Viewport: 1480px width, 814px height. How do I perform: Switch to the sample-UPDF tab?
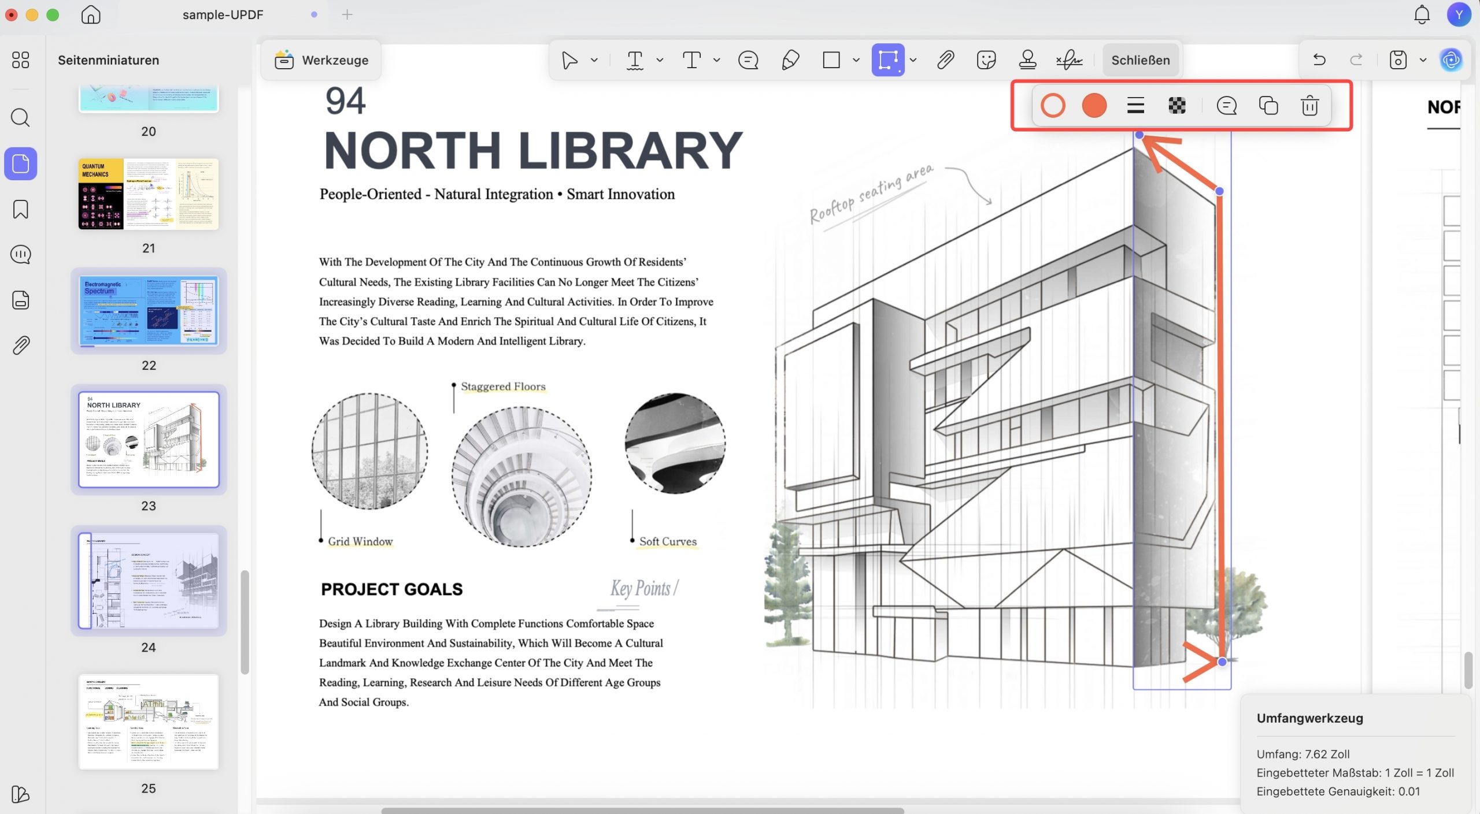[223, 15]
